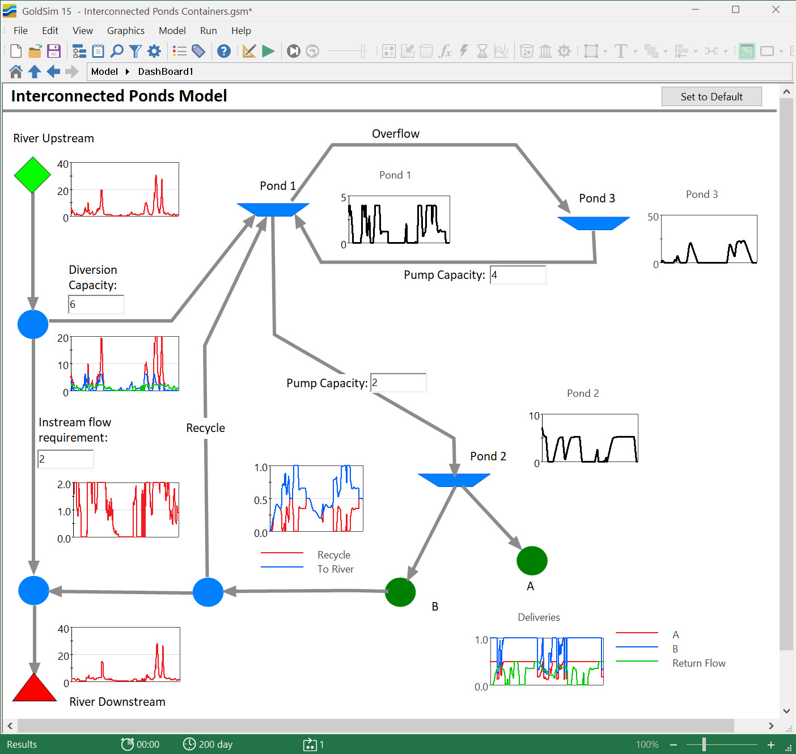796x754 pixels.
Task: Open the Run menu
Action: tap(208, 31)
